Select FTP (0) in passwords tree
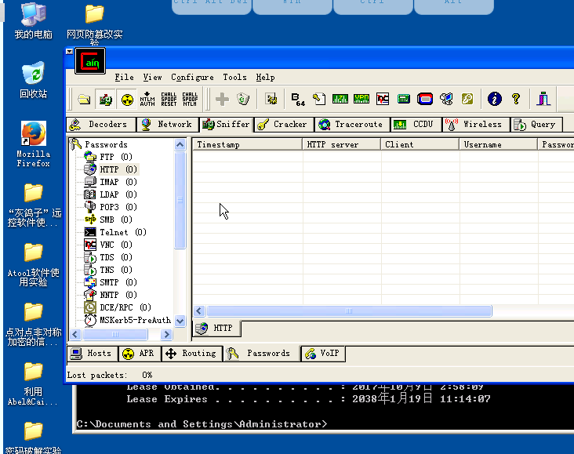 [x=116, y=157]
